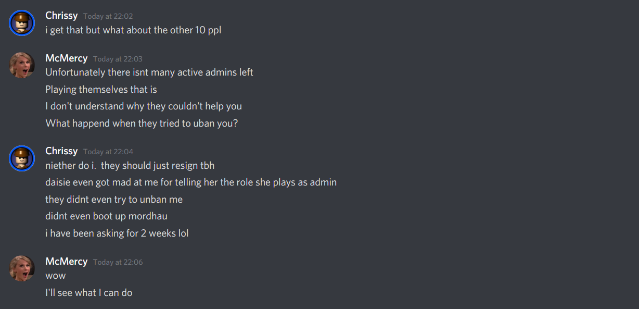Image resolution: width=639 pixels, height=309 pixels.
Task: Click the 'Today at 22:04' timestamp
Action: point(108,152)
